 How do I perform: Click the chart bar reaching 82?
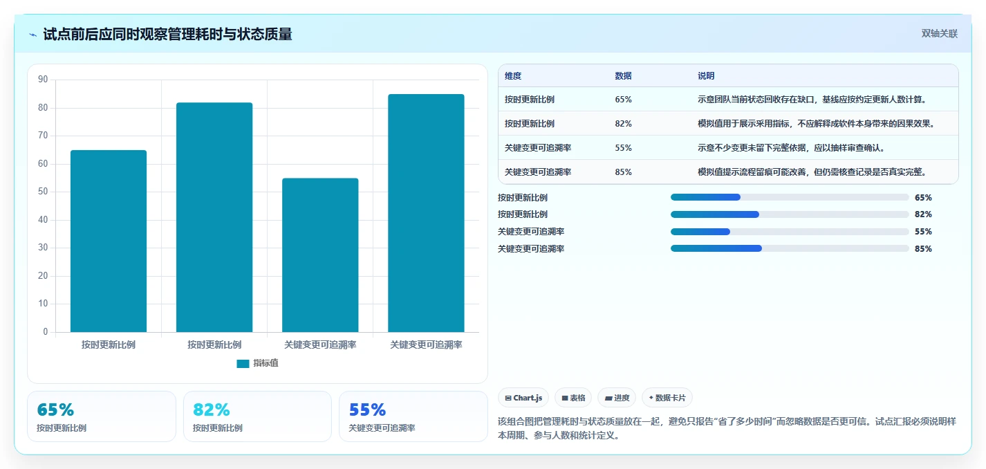214,217
